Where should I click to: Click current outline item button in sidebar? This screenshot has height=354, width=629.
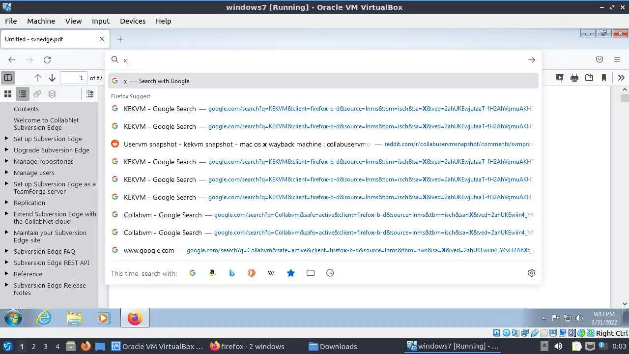click(x=90, y=94)
